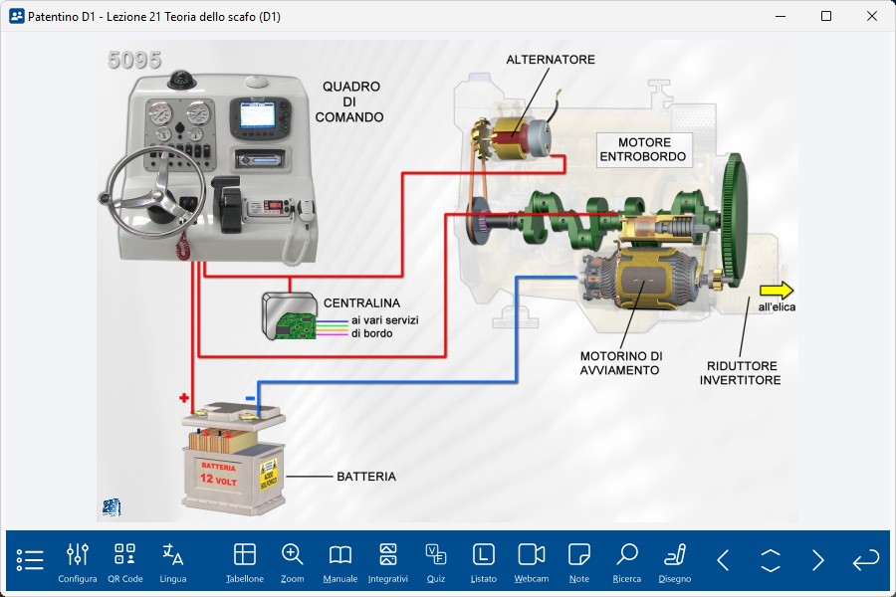Expand the up-down chevron navigator
This screenshot has height=597, width=896.
771,560
